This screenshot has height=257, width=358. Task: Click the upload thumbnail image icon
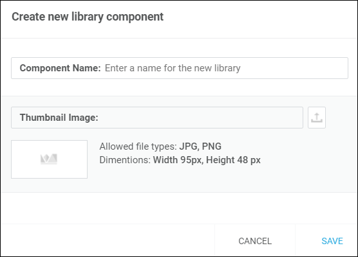pyautogui.click(x=317, y=118)
